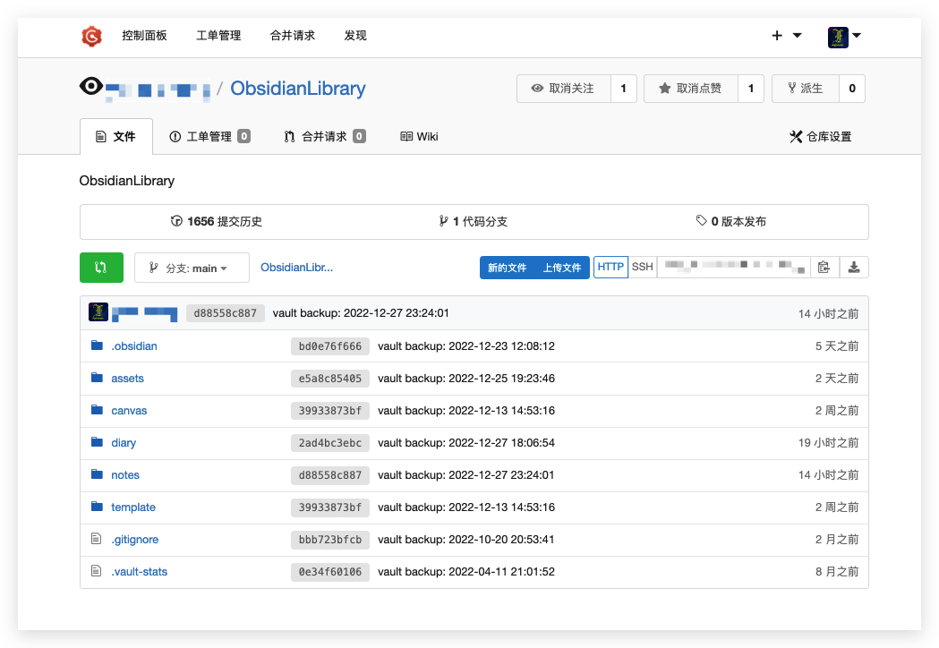Viewport: 939px width, 648px height.
Task: Open the Gitea home logo
Action: pos(91,36)
